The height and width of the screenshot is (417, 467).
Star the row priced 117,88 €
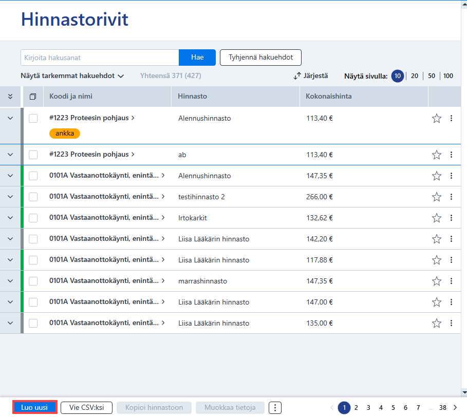436,260
